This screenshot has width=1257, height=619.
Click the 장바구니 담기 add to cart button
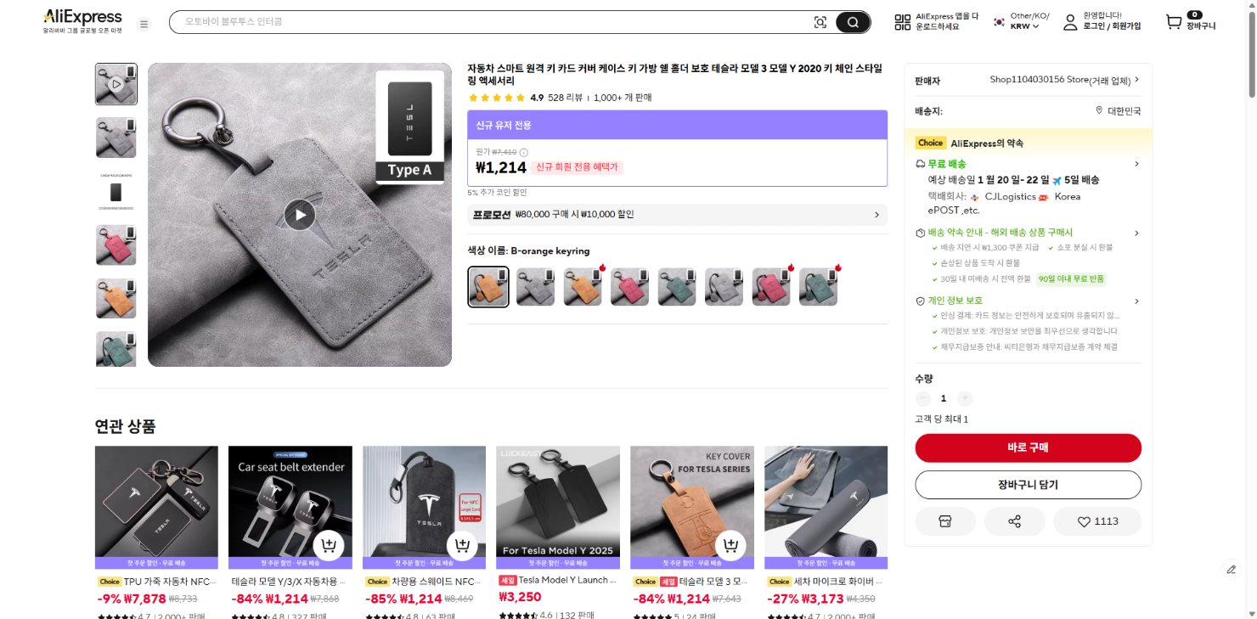click(x=1028, y=484)
